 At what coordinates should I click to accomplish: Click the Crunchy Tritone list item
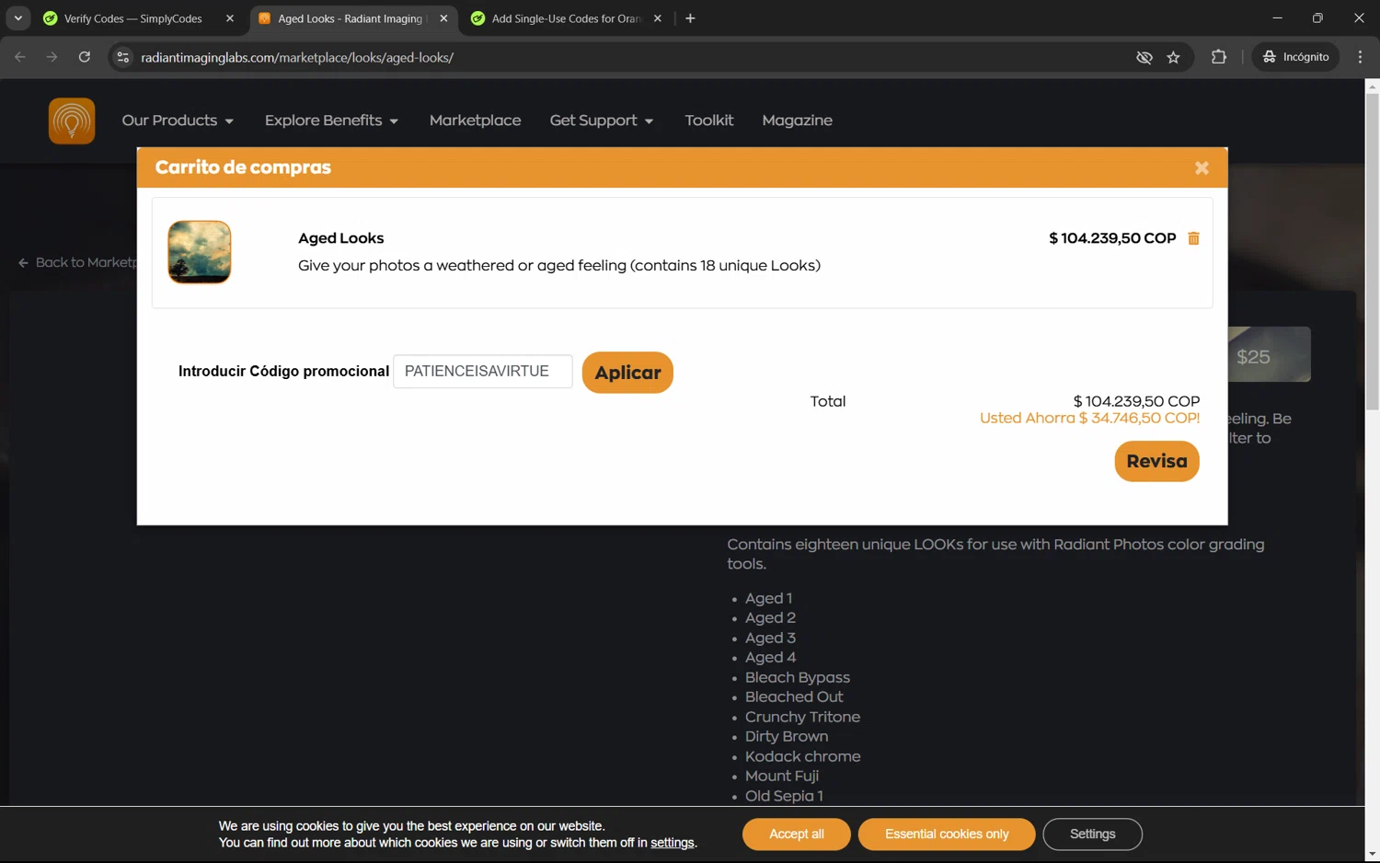click(802, 717)
